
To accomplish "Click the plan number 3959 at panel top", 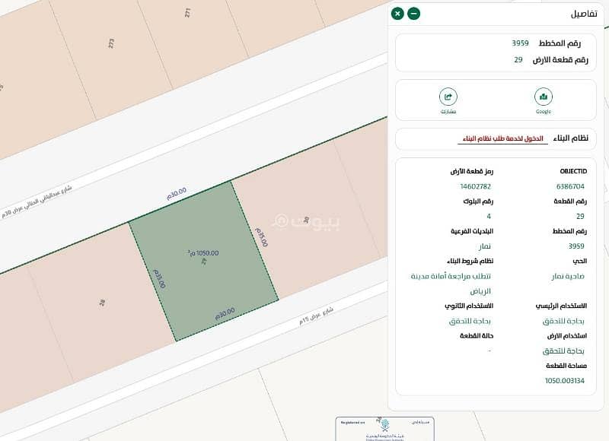I will (x=520, y=43).
